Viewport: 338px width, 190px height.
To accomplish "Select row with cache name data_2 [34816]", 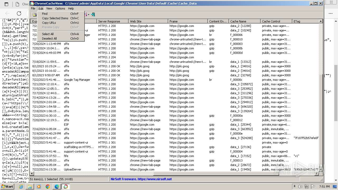I will pyautogui.click(x=175, y=71).
